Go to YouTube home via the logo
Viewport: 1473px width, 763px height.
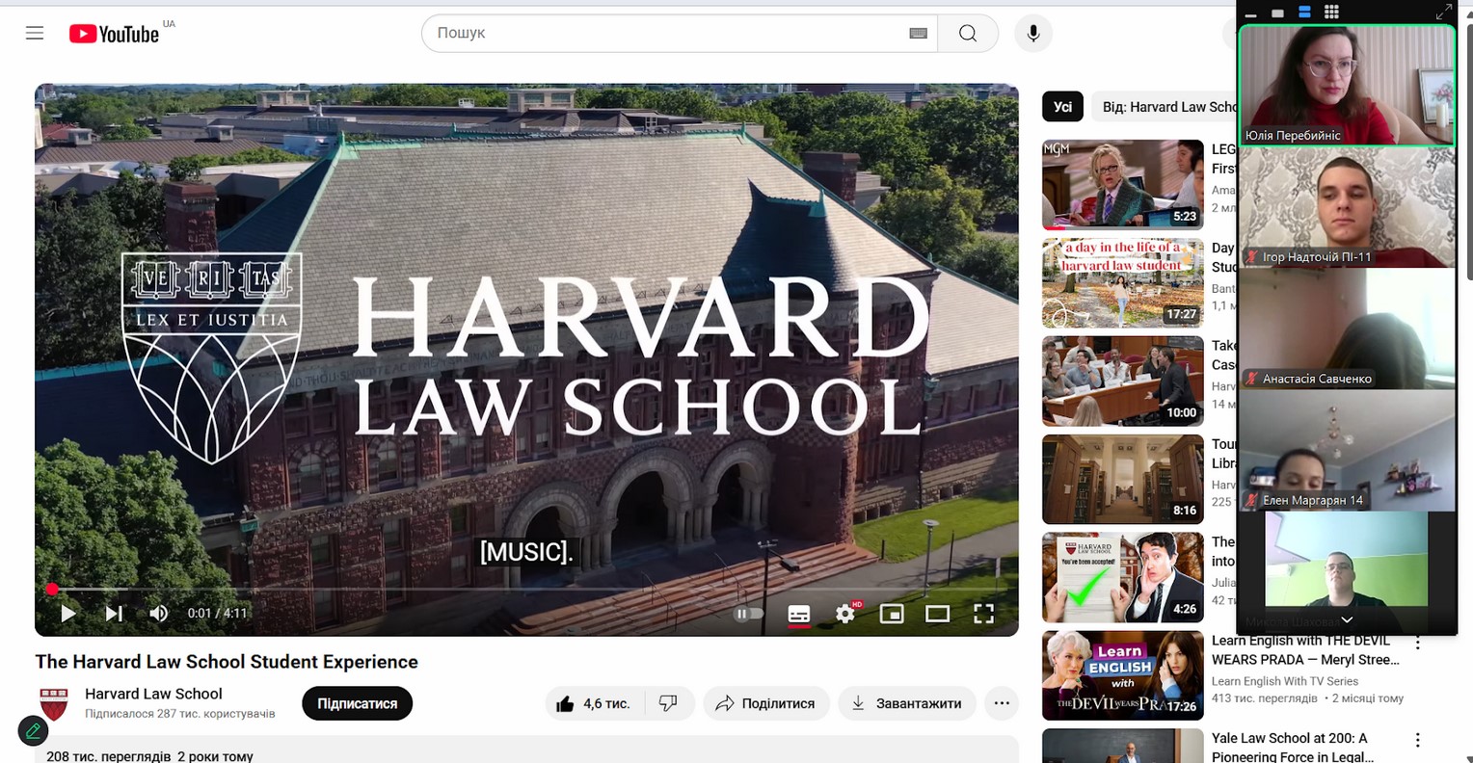click(x=114, y=34)
